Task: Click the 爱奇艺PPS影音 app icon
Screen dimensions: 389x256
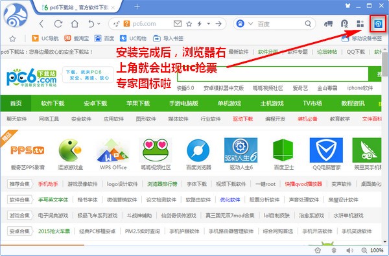Action: 27,150
